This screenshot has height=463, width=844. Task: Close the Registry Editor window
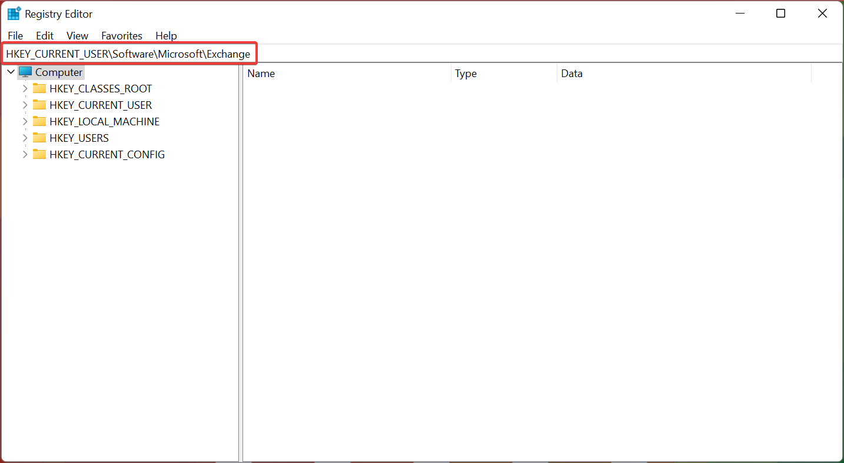click(x=822, y=14)
